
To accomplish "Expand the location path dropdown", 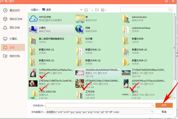I will [x=81, y=10].
